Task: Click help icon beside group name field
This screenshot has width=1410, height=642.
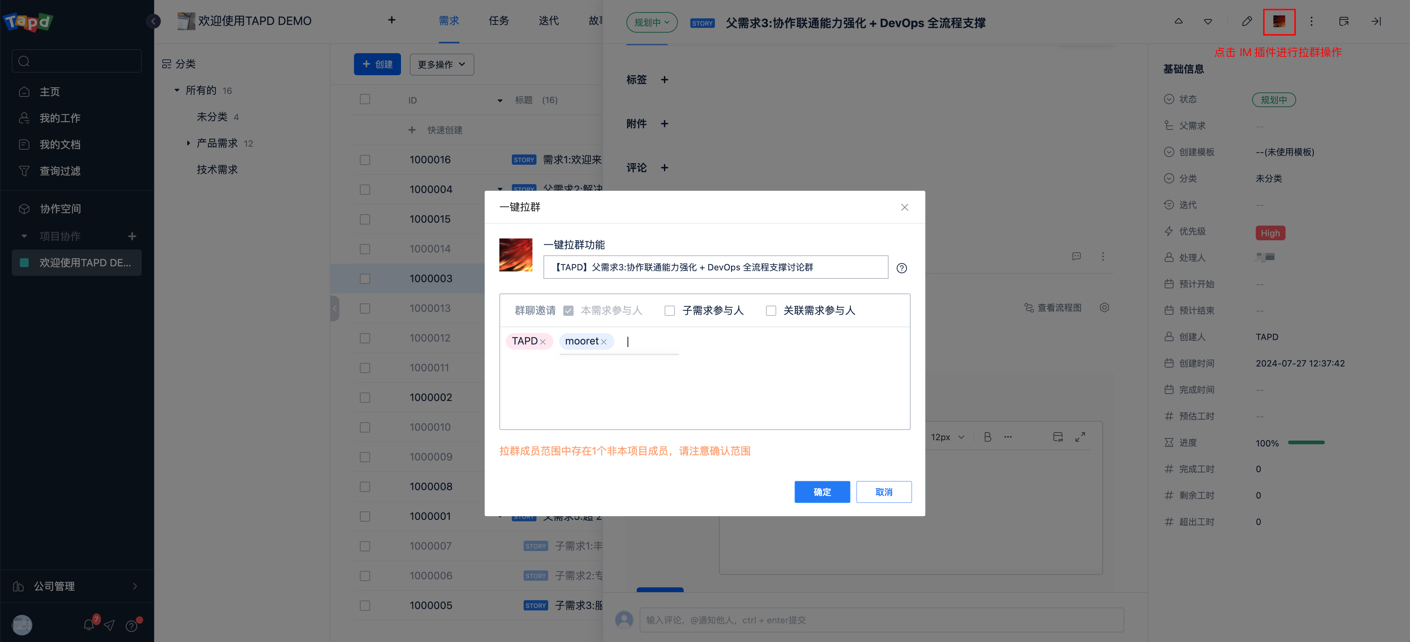Action: (x=901, y=268)
